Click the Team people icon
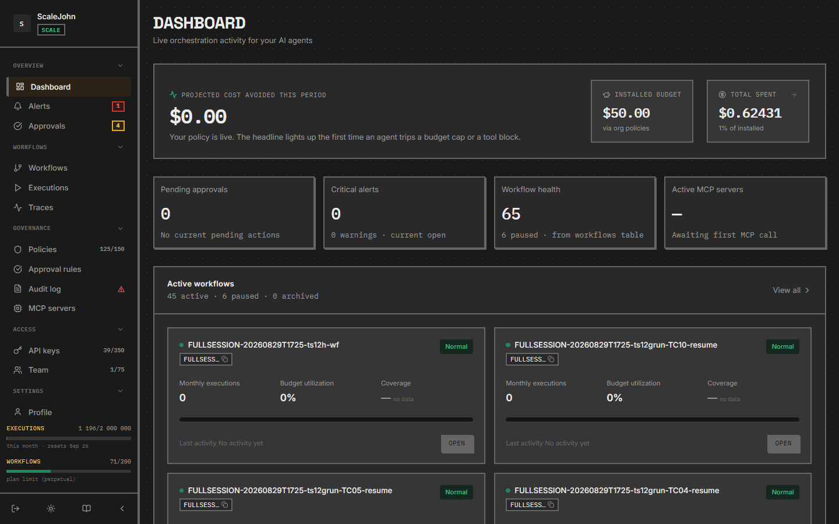839x524 pixels. tap(18, 370)
